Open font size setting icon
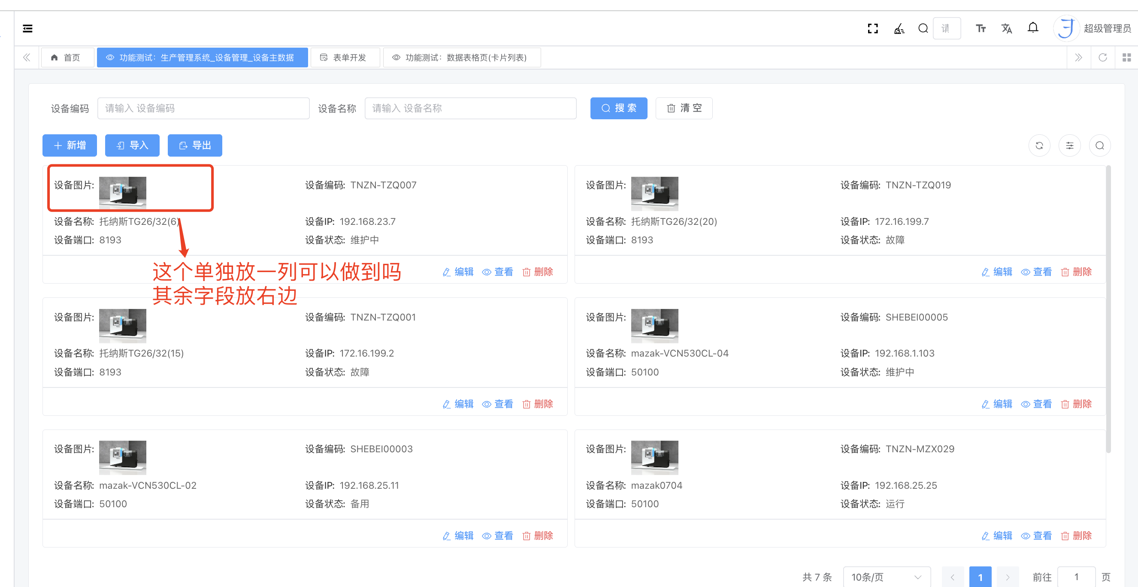 pyautogui.click(x=980, y=29)
